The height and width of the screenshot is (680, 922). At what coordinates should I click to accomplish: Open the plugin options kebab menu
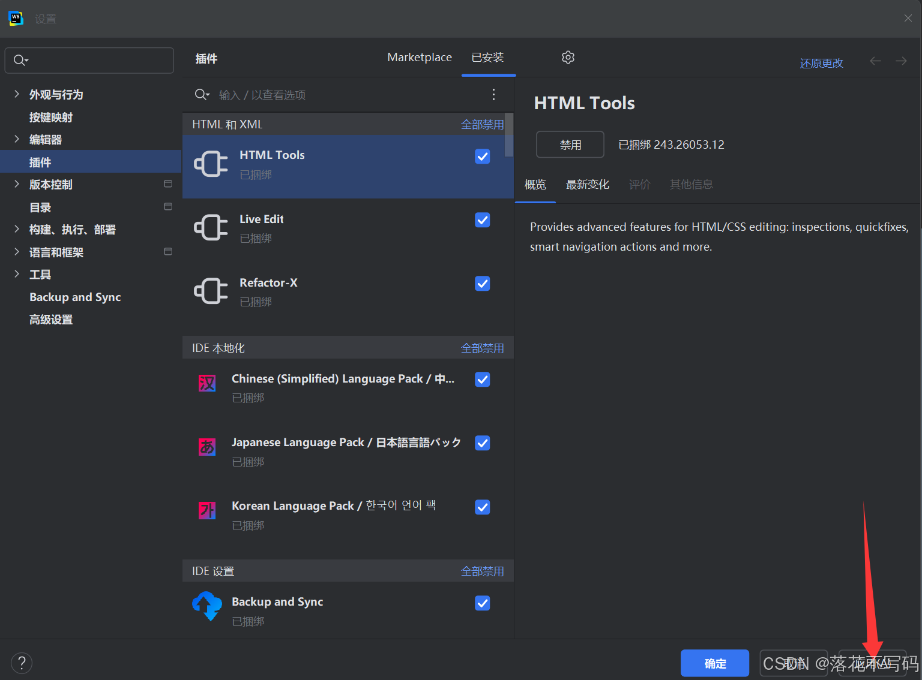tap(493, 94)
